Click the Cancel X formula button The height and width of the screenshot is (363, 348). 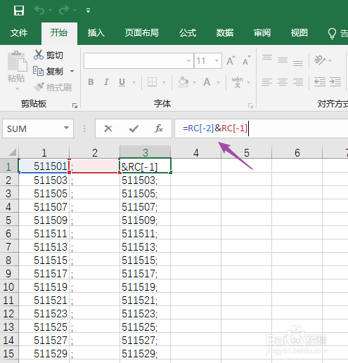tap(108, 128)
